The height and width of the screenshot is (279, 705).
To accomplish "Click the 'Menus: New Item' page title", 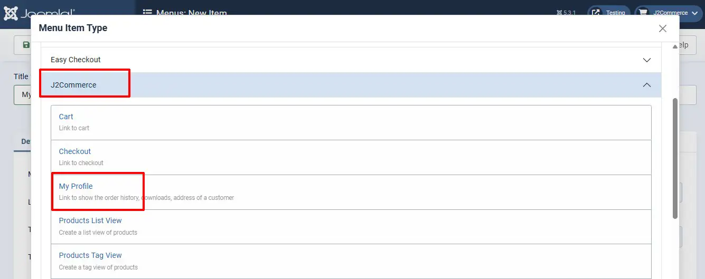I will (x=191, y=13).
